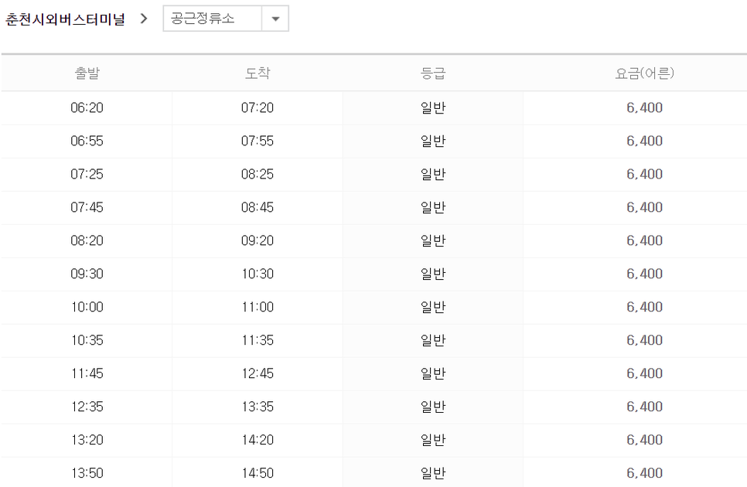Select the 06:20 departure row
Image resolution: width=747 pixels, height=487 pixels.
pos(374,107)
